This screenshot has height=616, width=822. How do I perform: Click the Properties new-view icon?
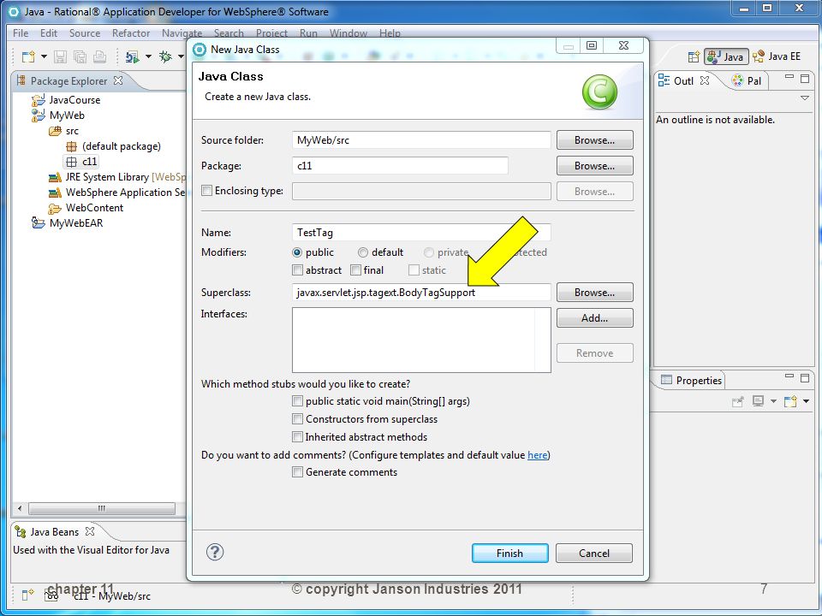[790, 402]
